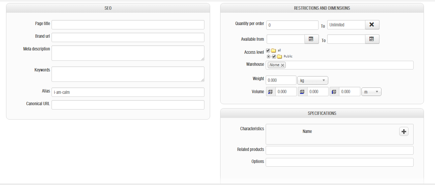
Task: Click into the Related products field
Action: 339,150
